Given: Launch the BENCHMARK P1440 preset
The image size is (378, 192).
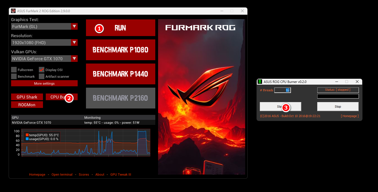Looking at the screenshot, I should [121, 74].
